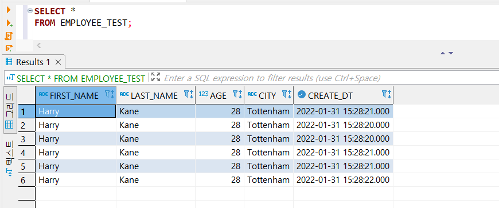Click timestamp cell in row 2
The height and width of the screenshot is (208, 499).
(x=343, y=125)
